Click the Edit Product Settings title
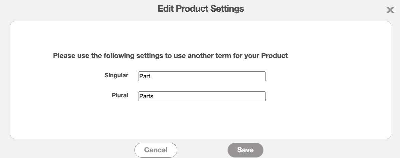The image size is (400, 158). coord(201,9)
